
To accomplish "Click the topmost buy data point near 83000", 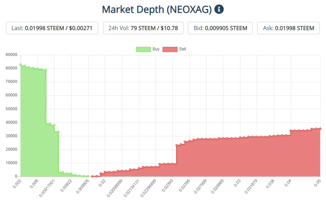I will point(20,65).
